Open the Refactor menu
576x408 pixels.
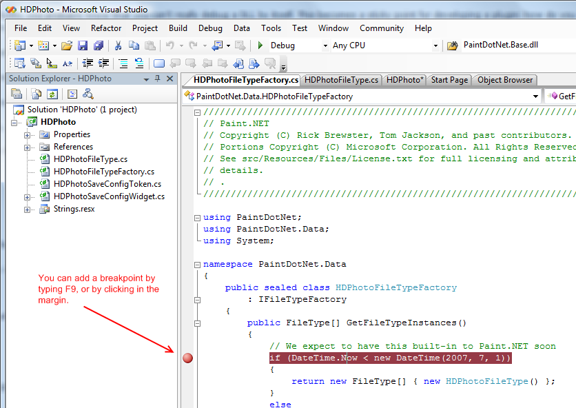tap(106, 28)
